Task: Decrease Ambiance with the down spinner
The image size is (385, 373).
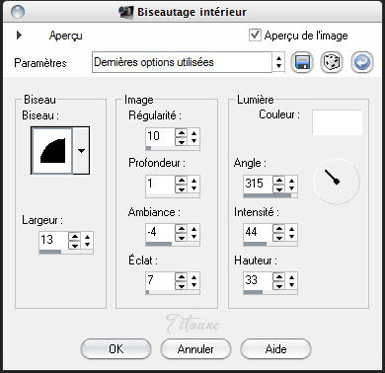Action: click(181, 237)
